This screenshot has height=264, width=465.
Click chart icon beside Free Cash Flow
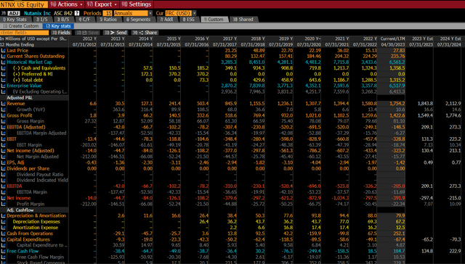[3, 251]
